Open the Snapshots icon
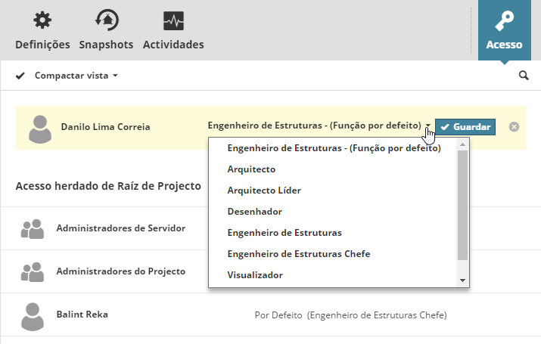Image resolution: width=541 pixels, height=344 pixels. 106,20
